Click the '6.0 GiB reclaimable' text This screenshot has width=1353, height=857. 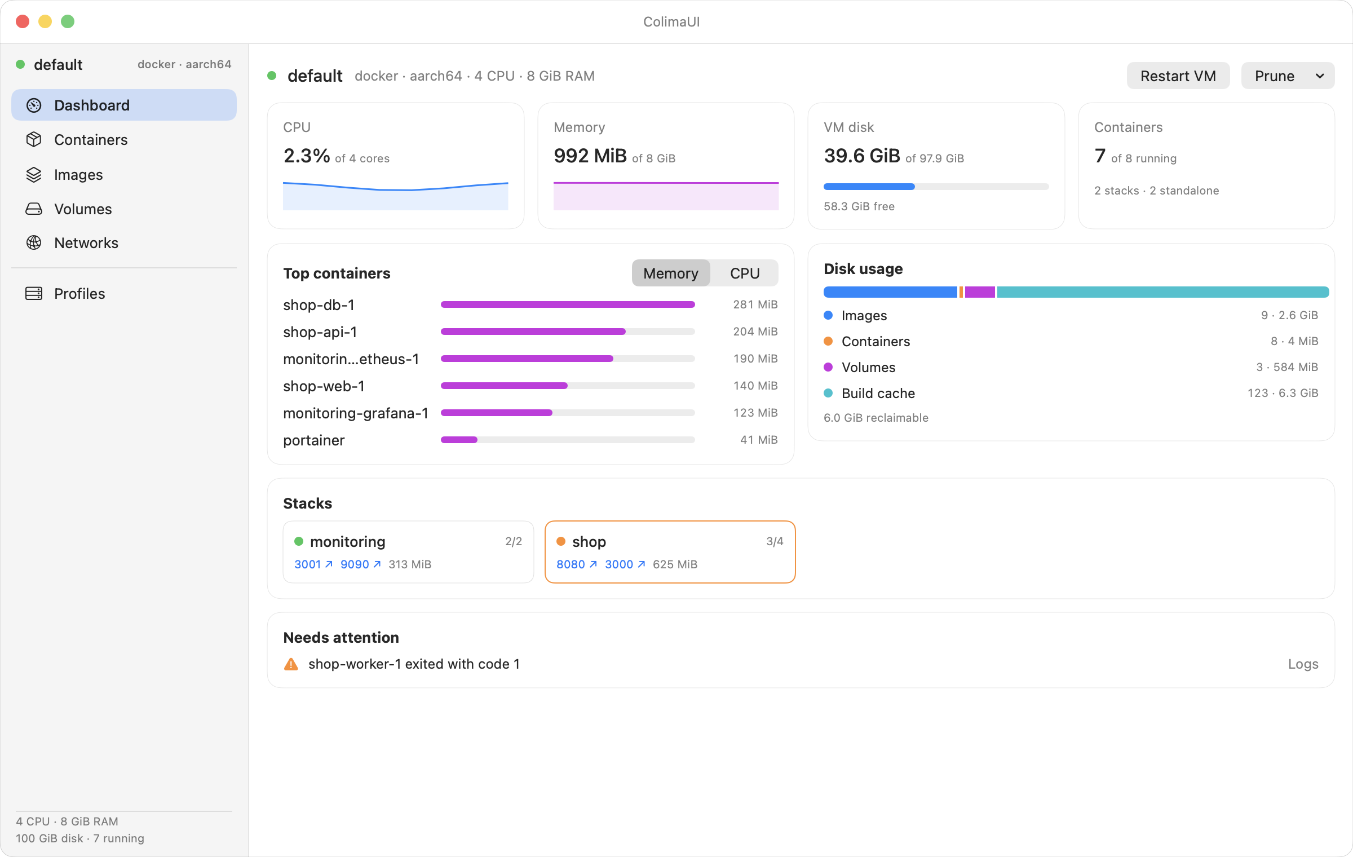(x=876, y=418)
